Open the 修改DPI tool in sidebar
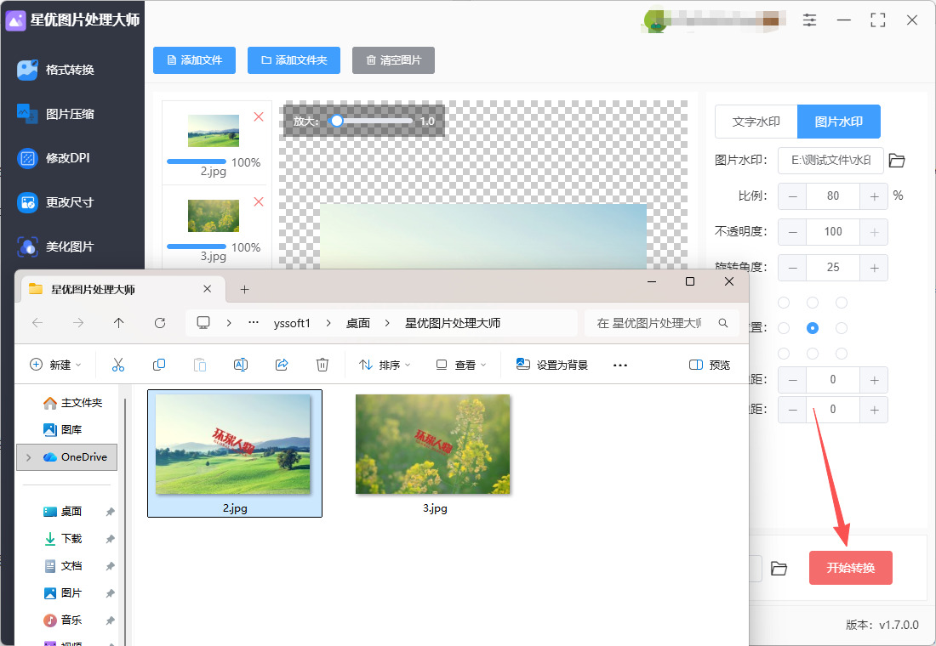Screen dimensions: 936x646 [67, 158]
